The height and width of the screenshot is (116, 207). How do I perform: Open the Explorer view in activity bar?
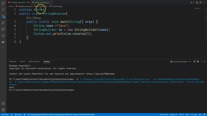point(3,3)
